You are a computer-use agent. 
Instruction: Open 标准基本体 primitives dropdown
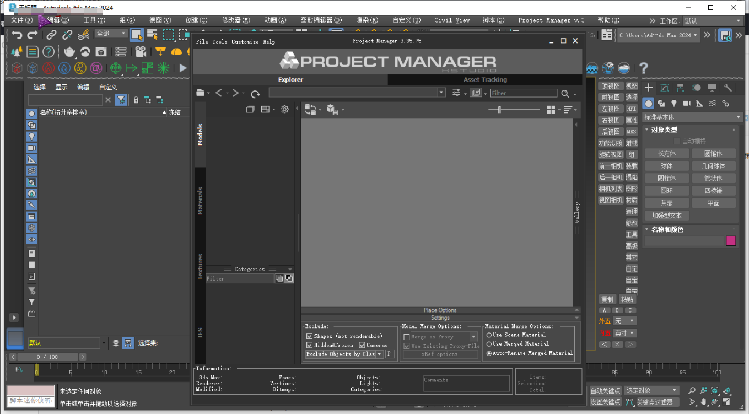pos(693,117)
